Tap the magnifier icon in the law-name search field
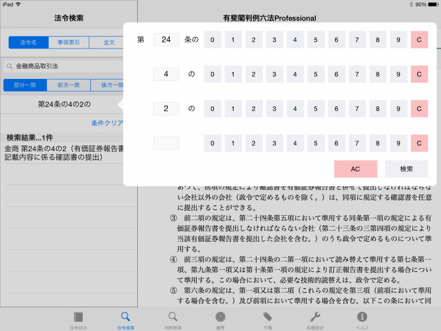This screenshot has width=441, height=331. (9, 66)
